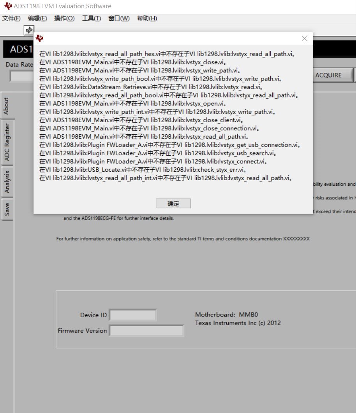356x413 pixels.
Task: Click the Device ID field
Action: pos(133,315)
